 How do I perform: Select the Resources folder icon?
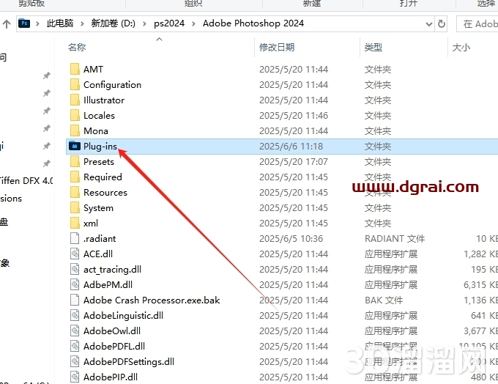[75, 192]
